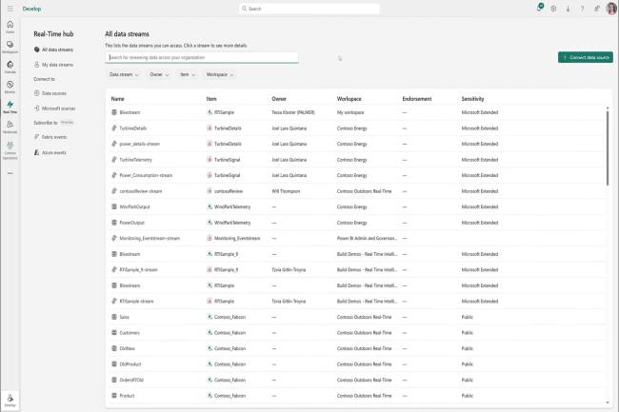
Task: Open the power_details-stream link
Action: pyautogui.click(x=140, y=144)
